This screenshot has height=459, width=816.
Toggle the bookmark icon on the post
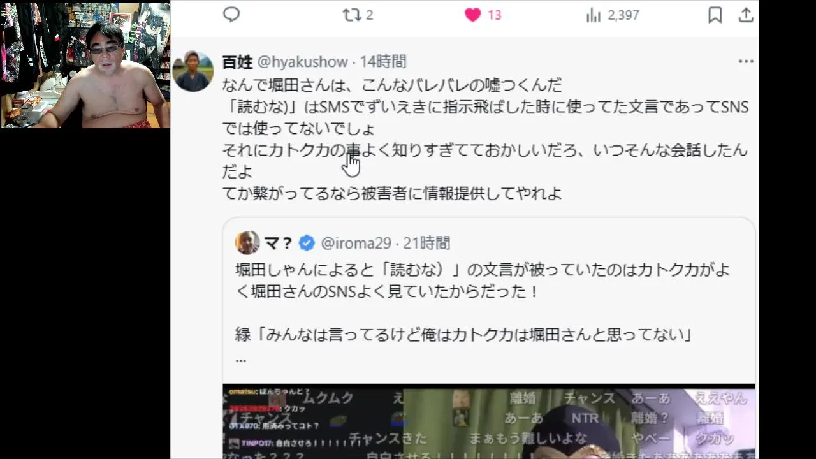click(715, 15)
